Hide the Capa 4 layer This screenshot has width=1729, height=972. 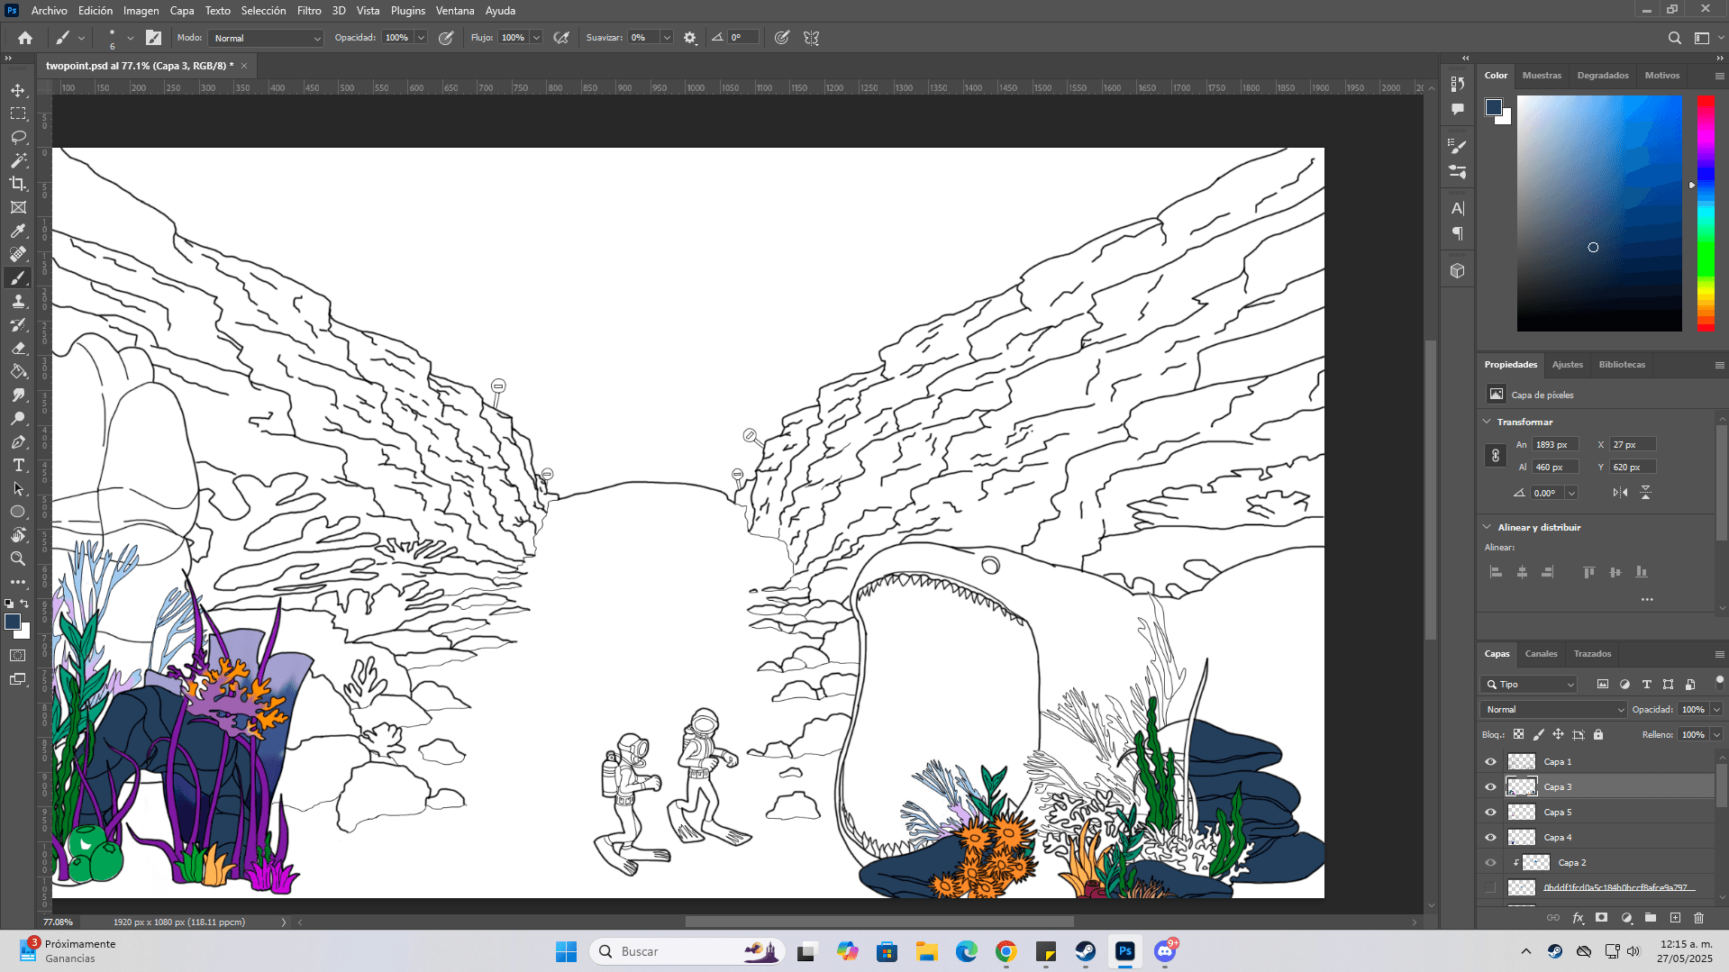[x=1490, y=838]
